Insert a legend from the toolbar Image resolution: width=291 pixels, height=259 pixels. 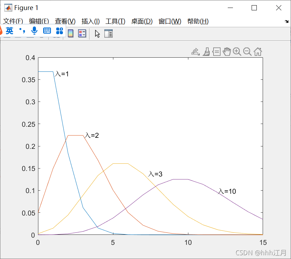[x=82, y=33]
